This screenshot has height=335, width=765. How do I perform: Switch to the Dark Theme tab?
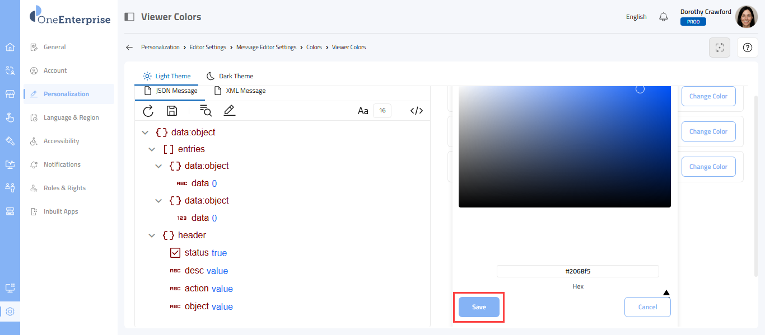coord(230,76)
